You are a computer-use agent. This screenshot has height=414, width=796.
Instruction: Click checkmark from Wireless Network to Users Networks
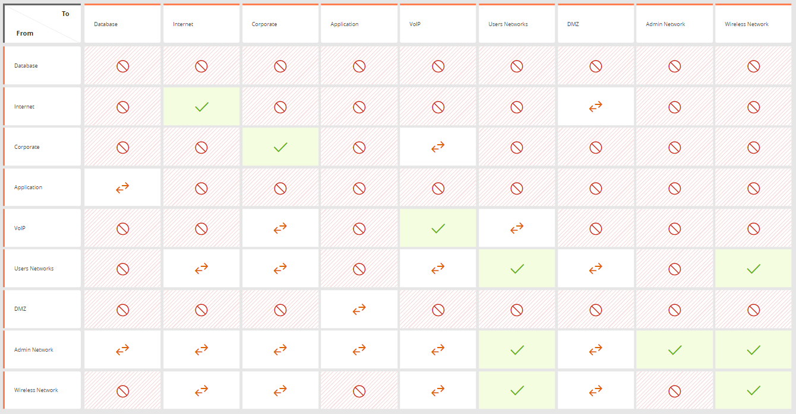pyautogui.click(x=517, y=390)
